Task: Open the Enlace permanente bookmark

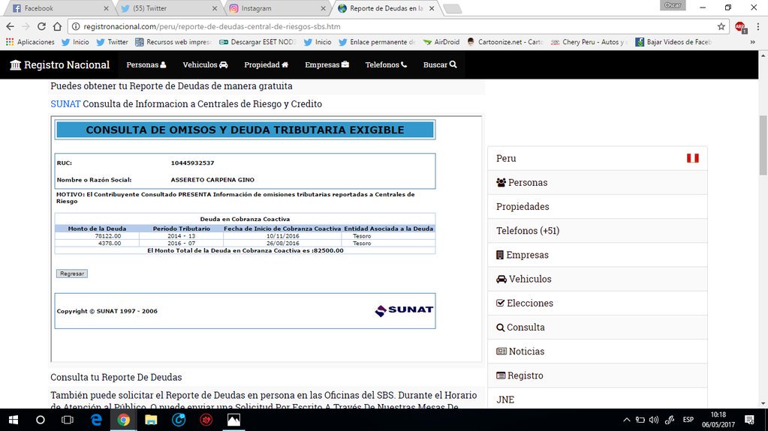Action: coord(377,42)
